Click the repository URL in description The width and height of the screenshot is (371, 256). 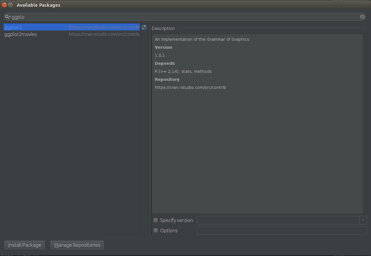(x=190, y=87)
